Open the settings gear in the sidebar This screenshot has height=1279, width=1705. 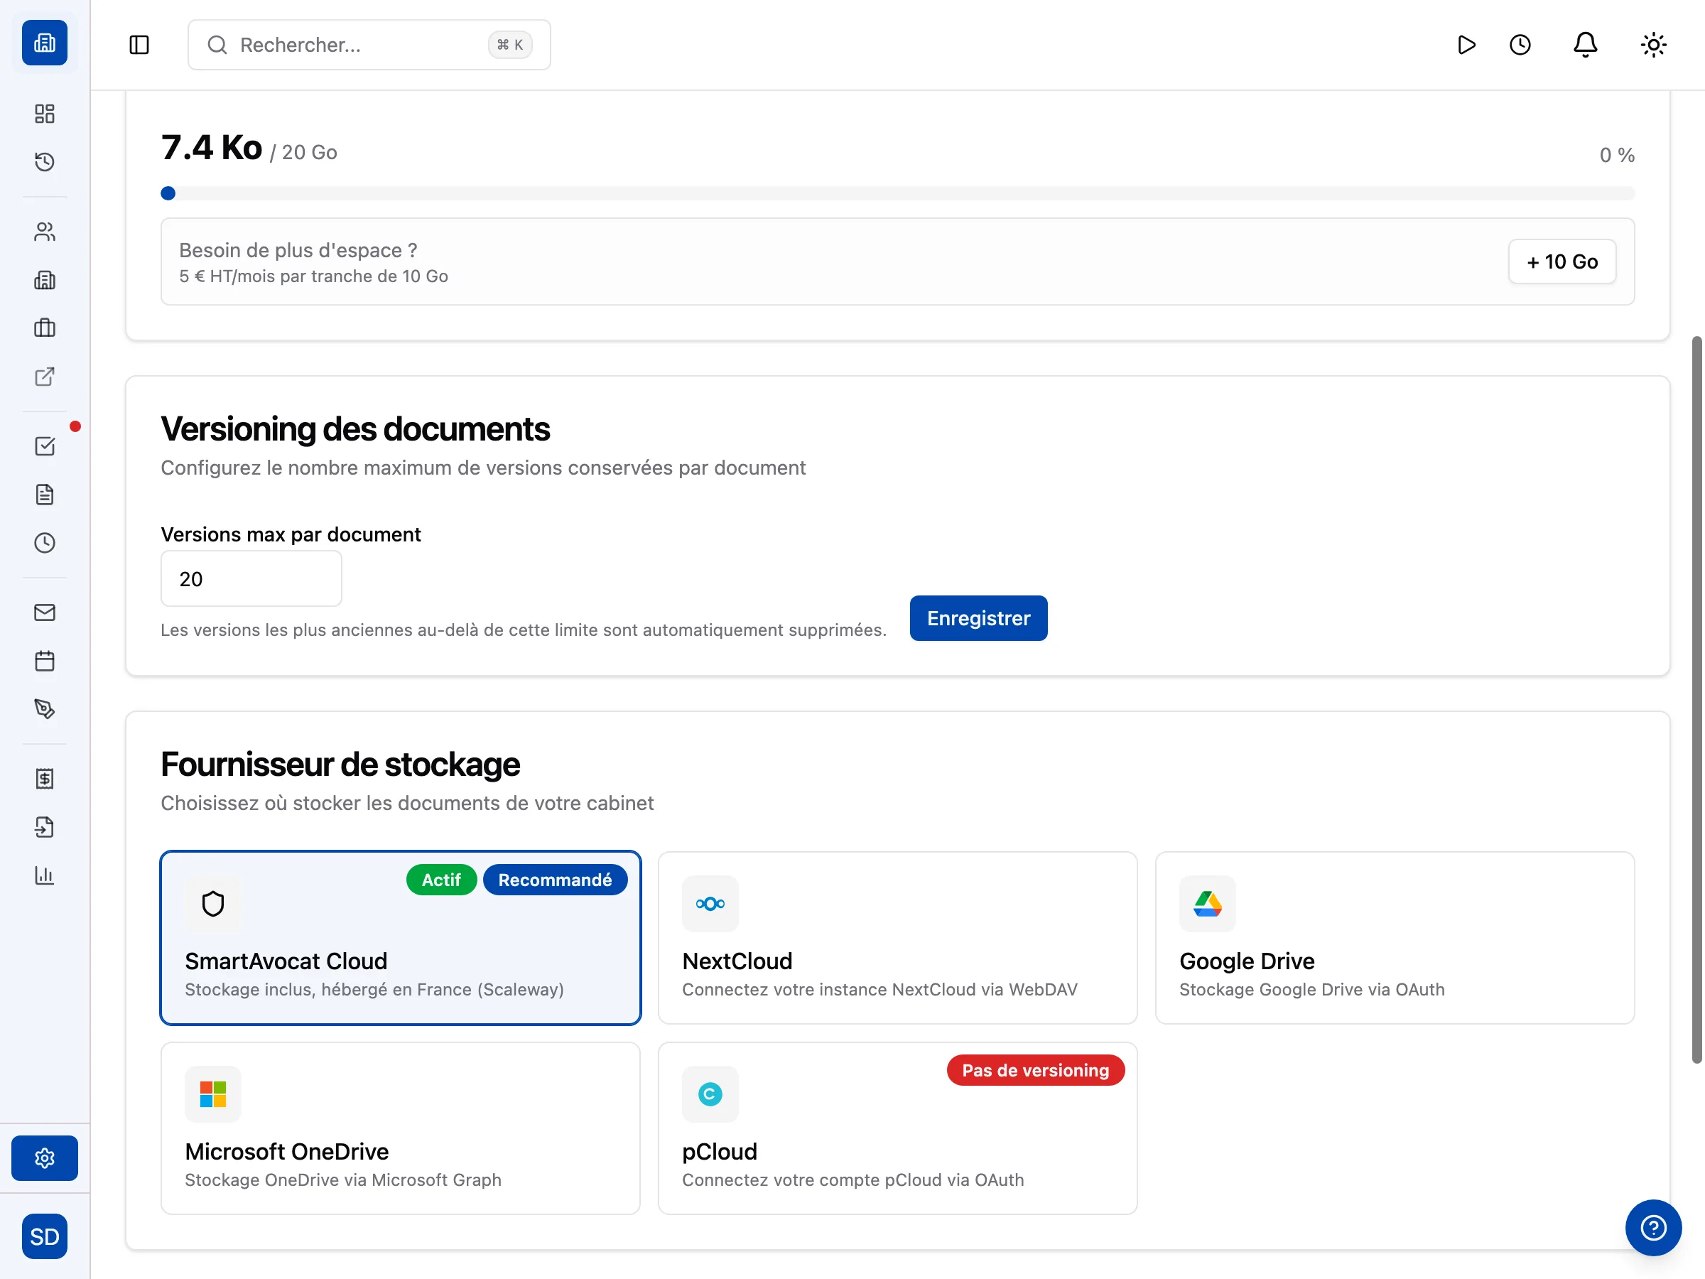[x=45, y=1158]
